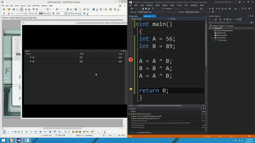
Task: Toggle the Pin icon on Solution Explorer panel
Action: coord(251,16)
